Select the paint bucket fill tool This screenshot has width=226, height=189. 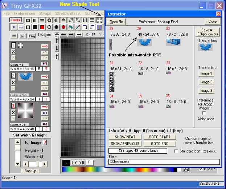click(x=70, y=27)
